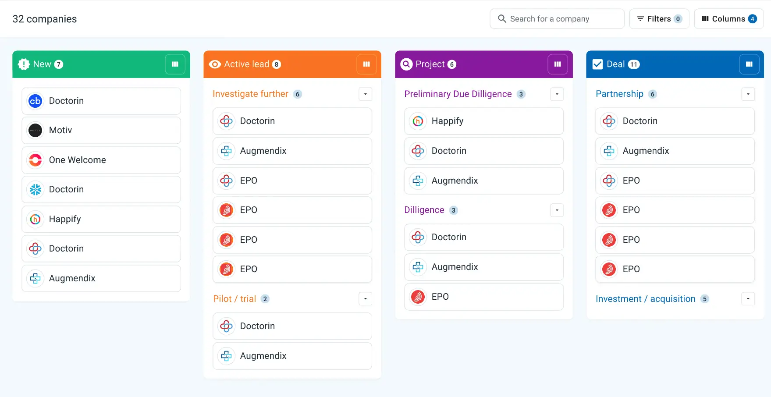This screenshot has height=397, width=771.
Task: Collapse the Pilot / trial group
Action: tap(366, 299)
